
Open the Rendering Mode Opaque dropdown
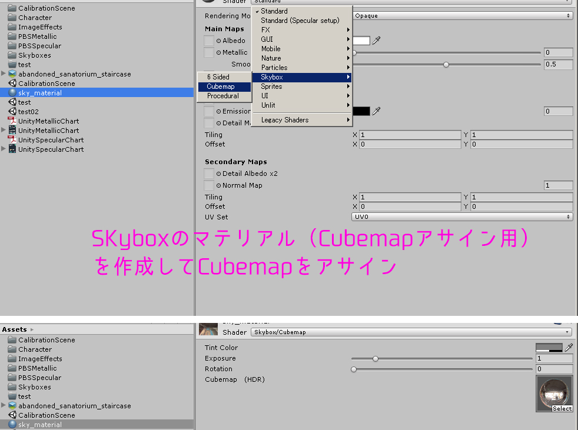point(462,16)
